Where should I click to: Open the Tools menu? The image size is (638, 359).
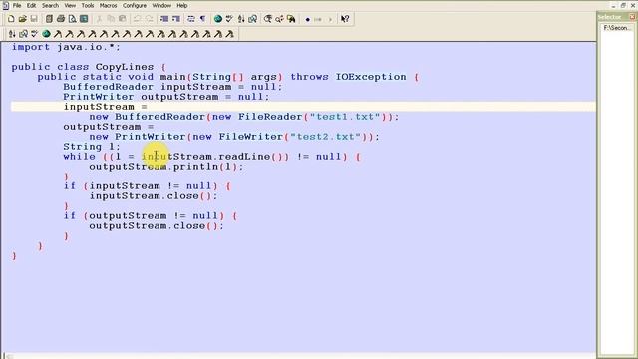tap(88, 6)
